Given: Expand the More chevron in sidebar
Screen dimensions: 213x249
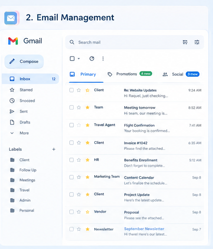Looking at the screenshot, I should [x=12, y=133].
